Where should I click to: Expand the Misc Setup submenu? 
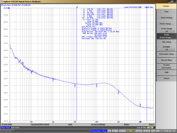coord(166,42)
